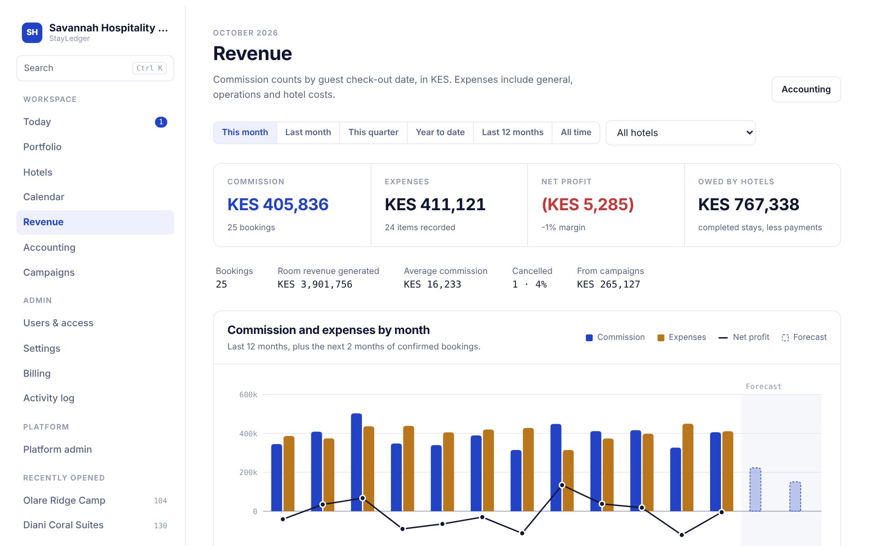Screen dimensions: 874x546
Task: Click the second dashed forecast bar
Action: click(795, 497)
